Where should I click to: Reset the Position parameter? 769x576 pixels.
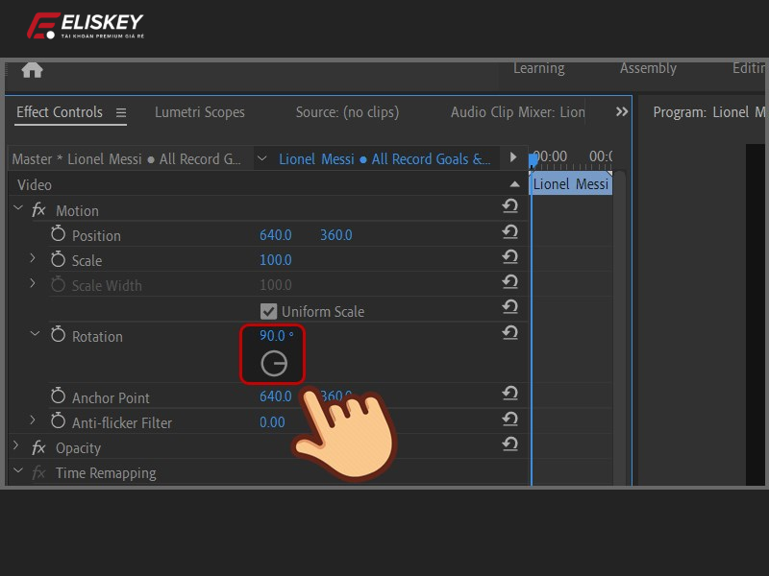(509, 231)
